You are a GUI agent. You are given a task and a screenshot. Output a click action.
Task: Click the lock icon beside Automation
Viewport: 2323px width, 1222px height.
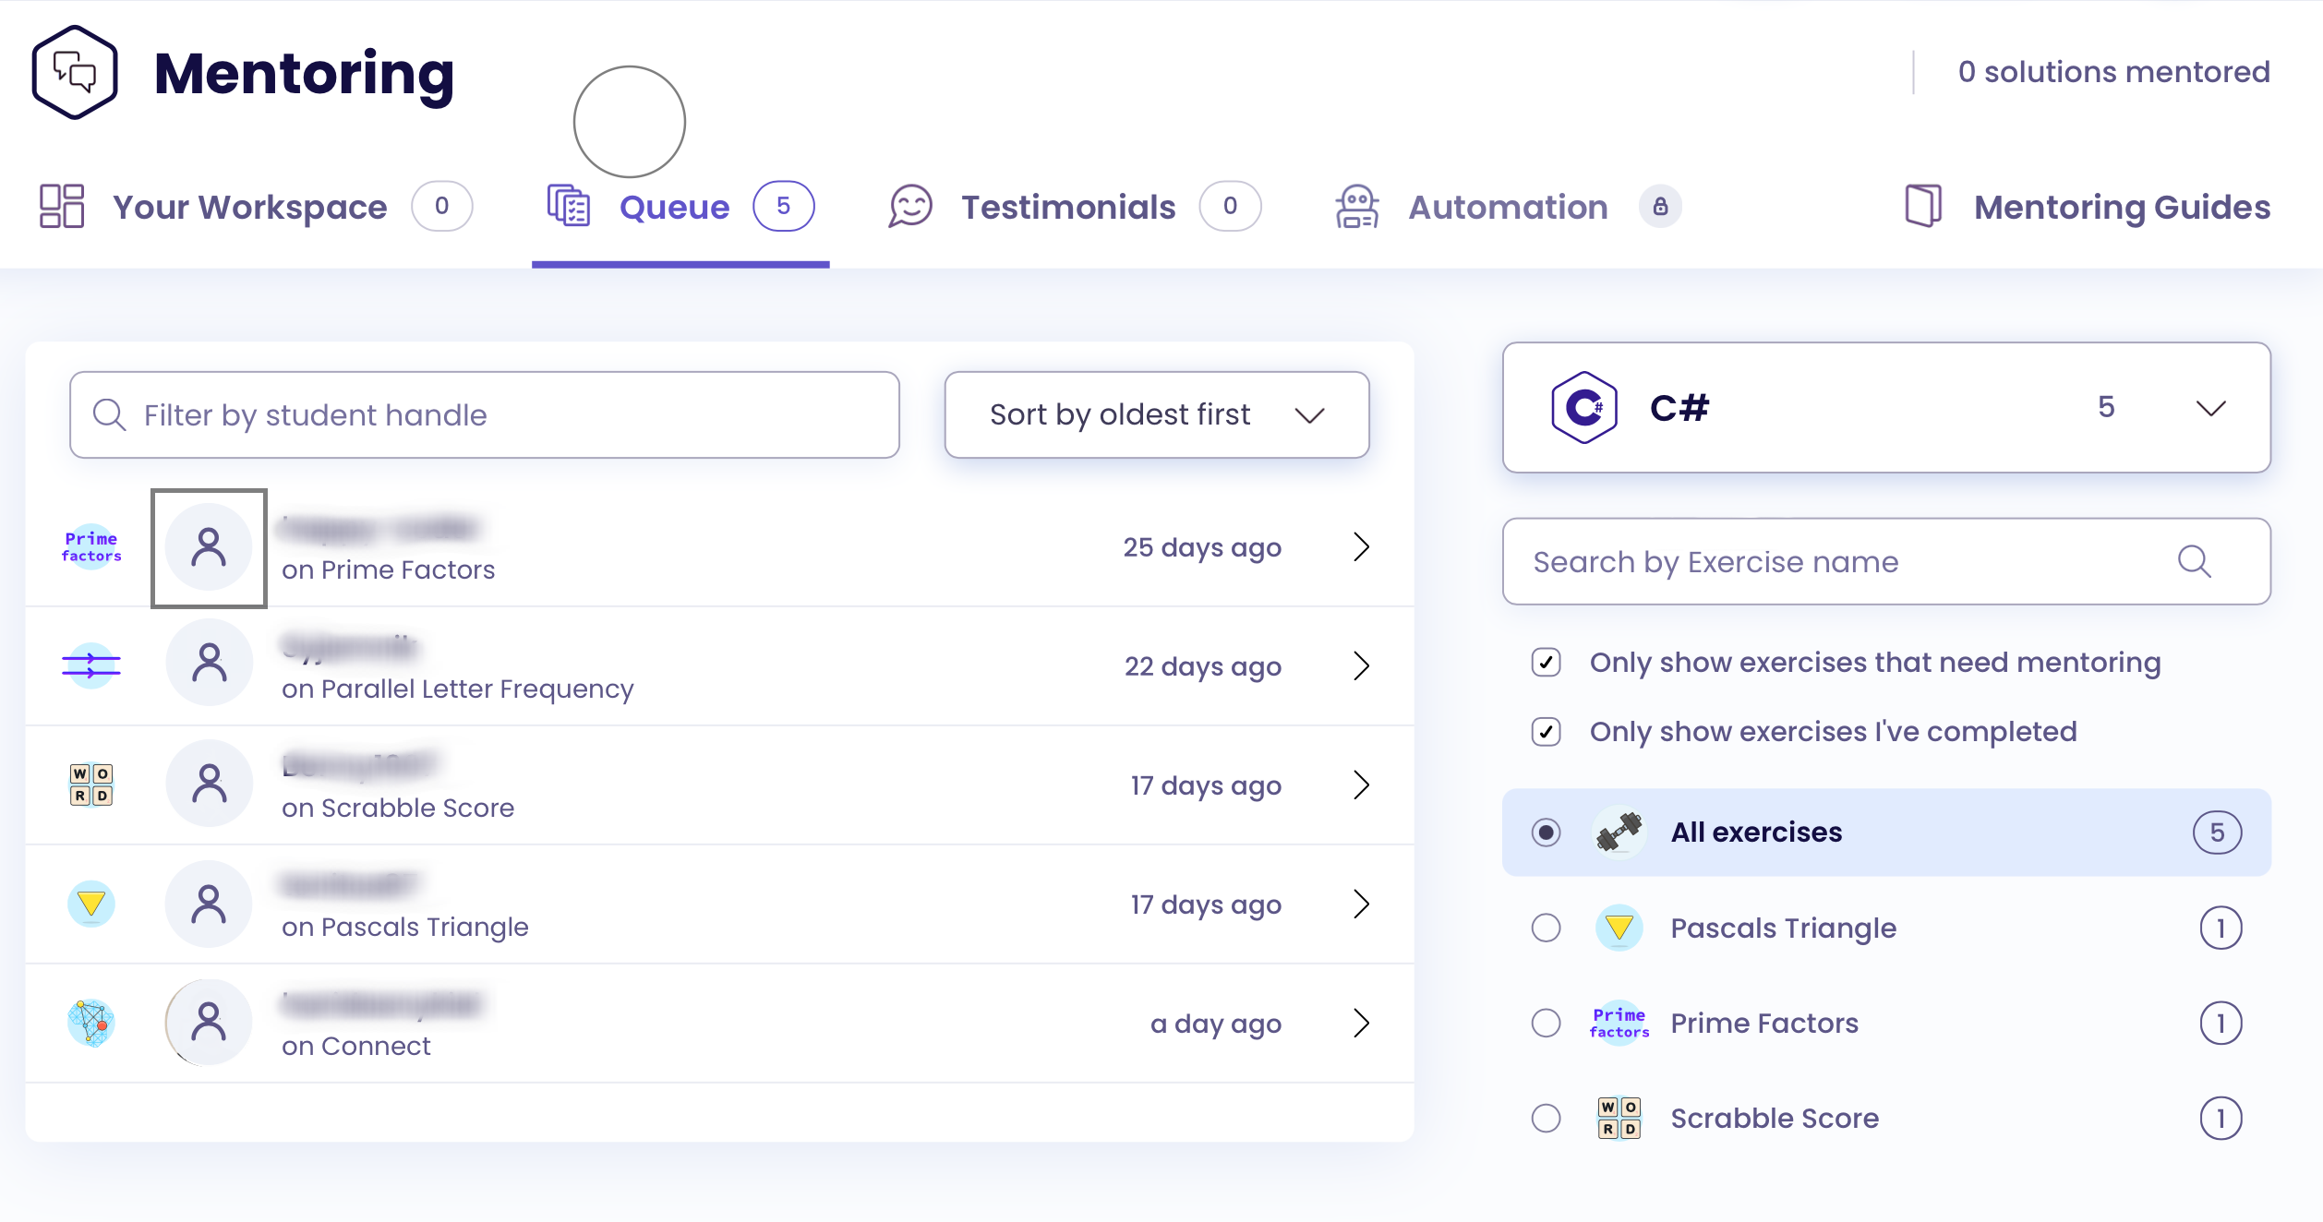coord(1660,206)
